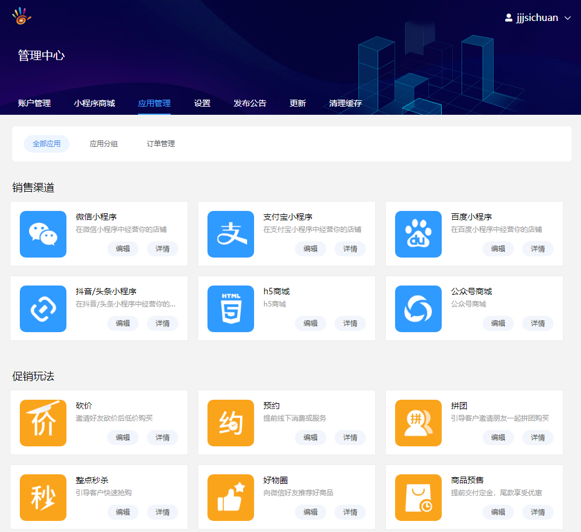581x532 pixels.
Task: Open 详情 for 整点秒杀
Action: [x=163, y=512]
